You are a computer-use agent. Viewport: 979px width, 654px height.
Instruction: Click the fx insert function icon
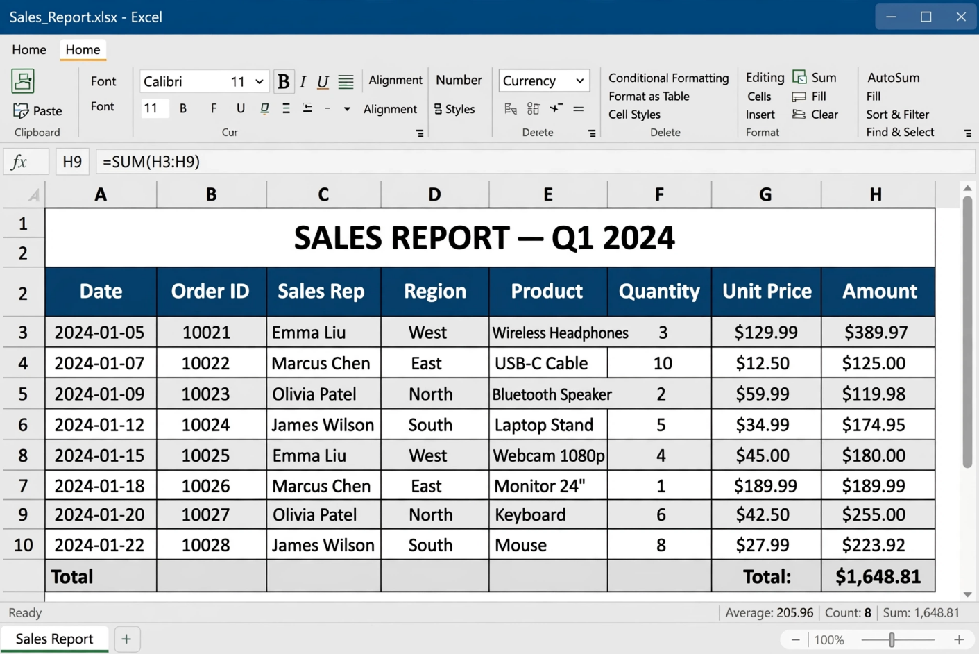coord(19,162)
